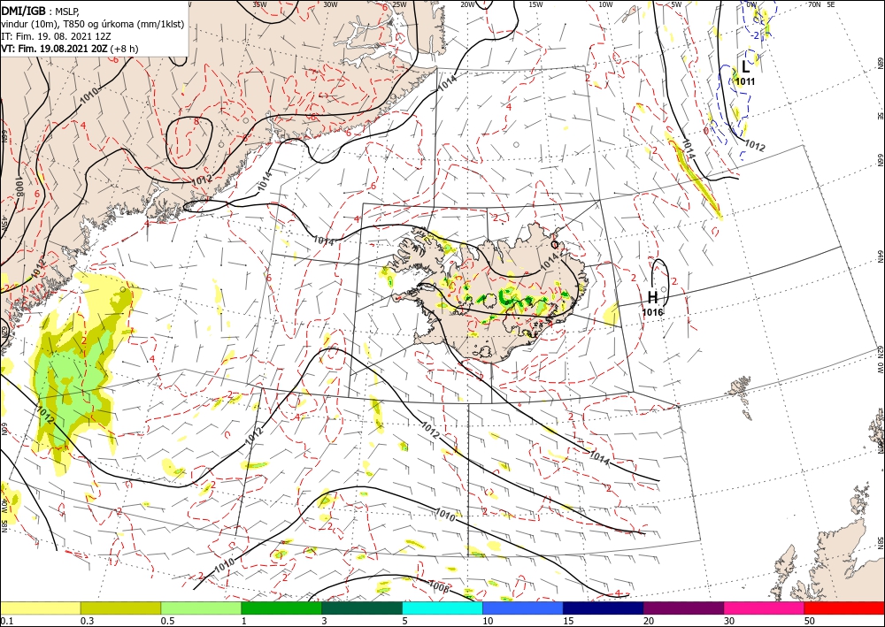
Task: Click the 'L' low-pressure symbol
Action: tap(745, 66)
